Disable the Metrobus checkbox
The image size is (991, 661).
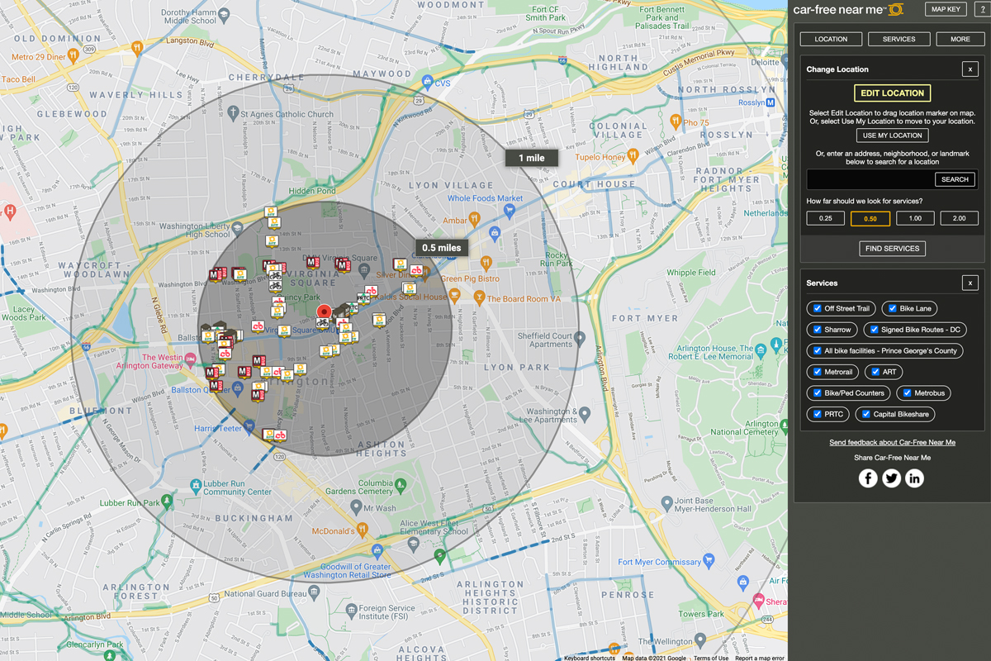pos(908,393)
